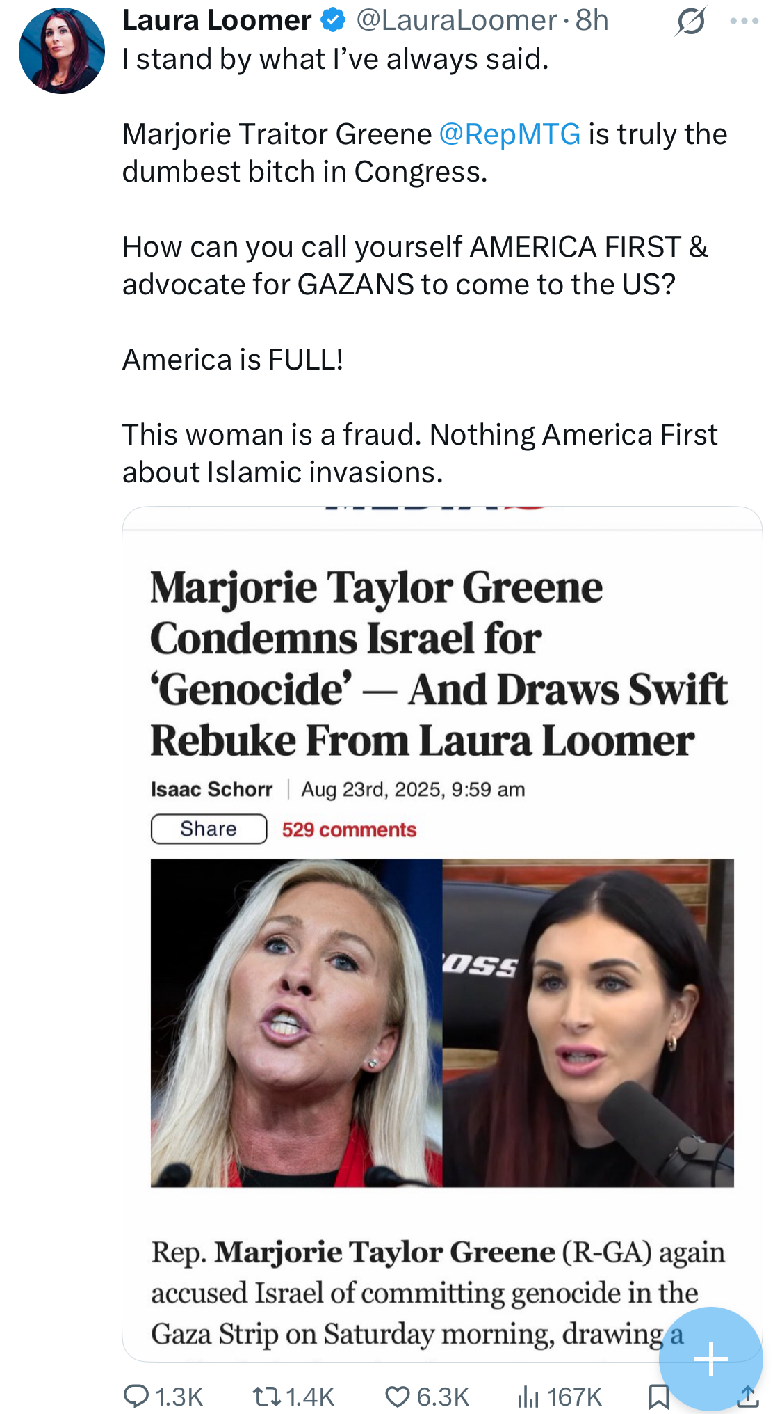This screenshot has width=782, height=1414.
Task: Tap the Isaac Schorr author name
Action: tap(211, 789)
